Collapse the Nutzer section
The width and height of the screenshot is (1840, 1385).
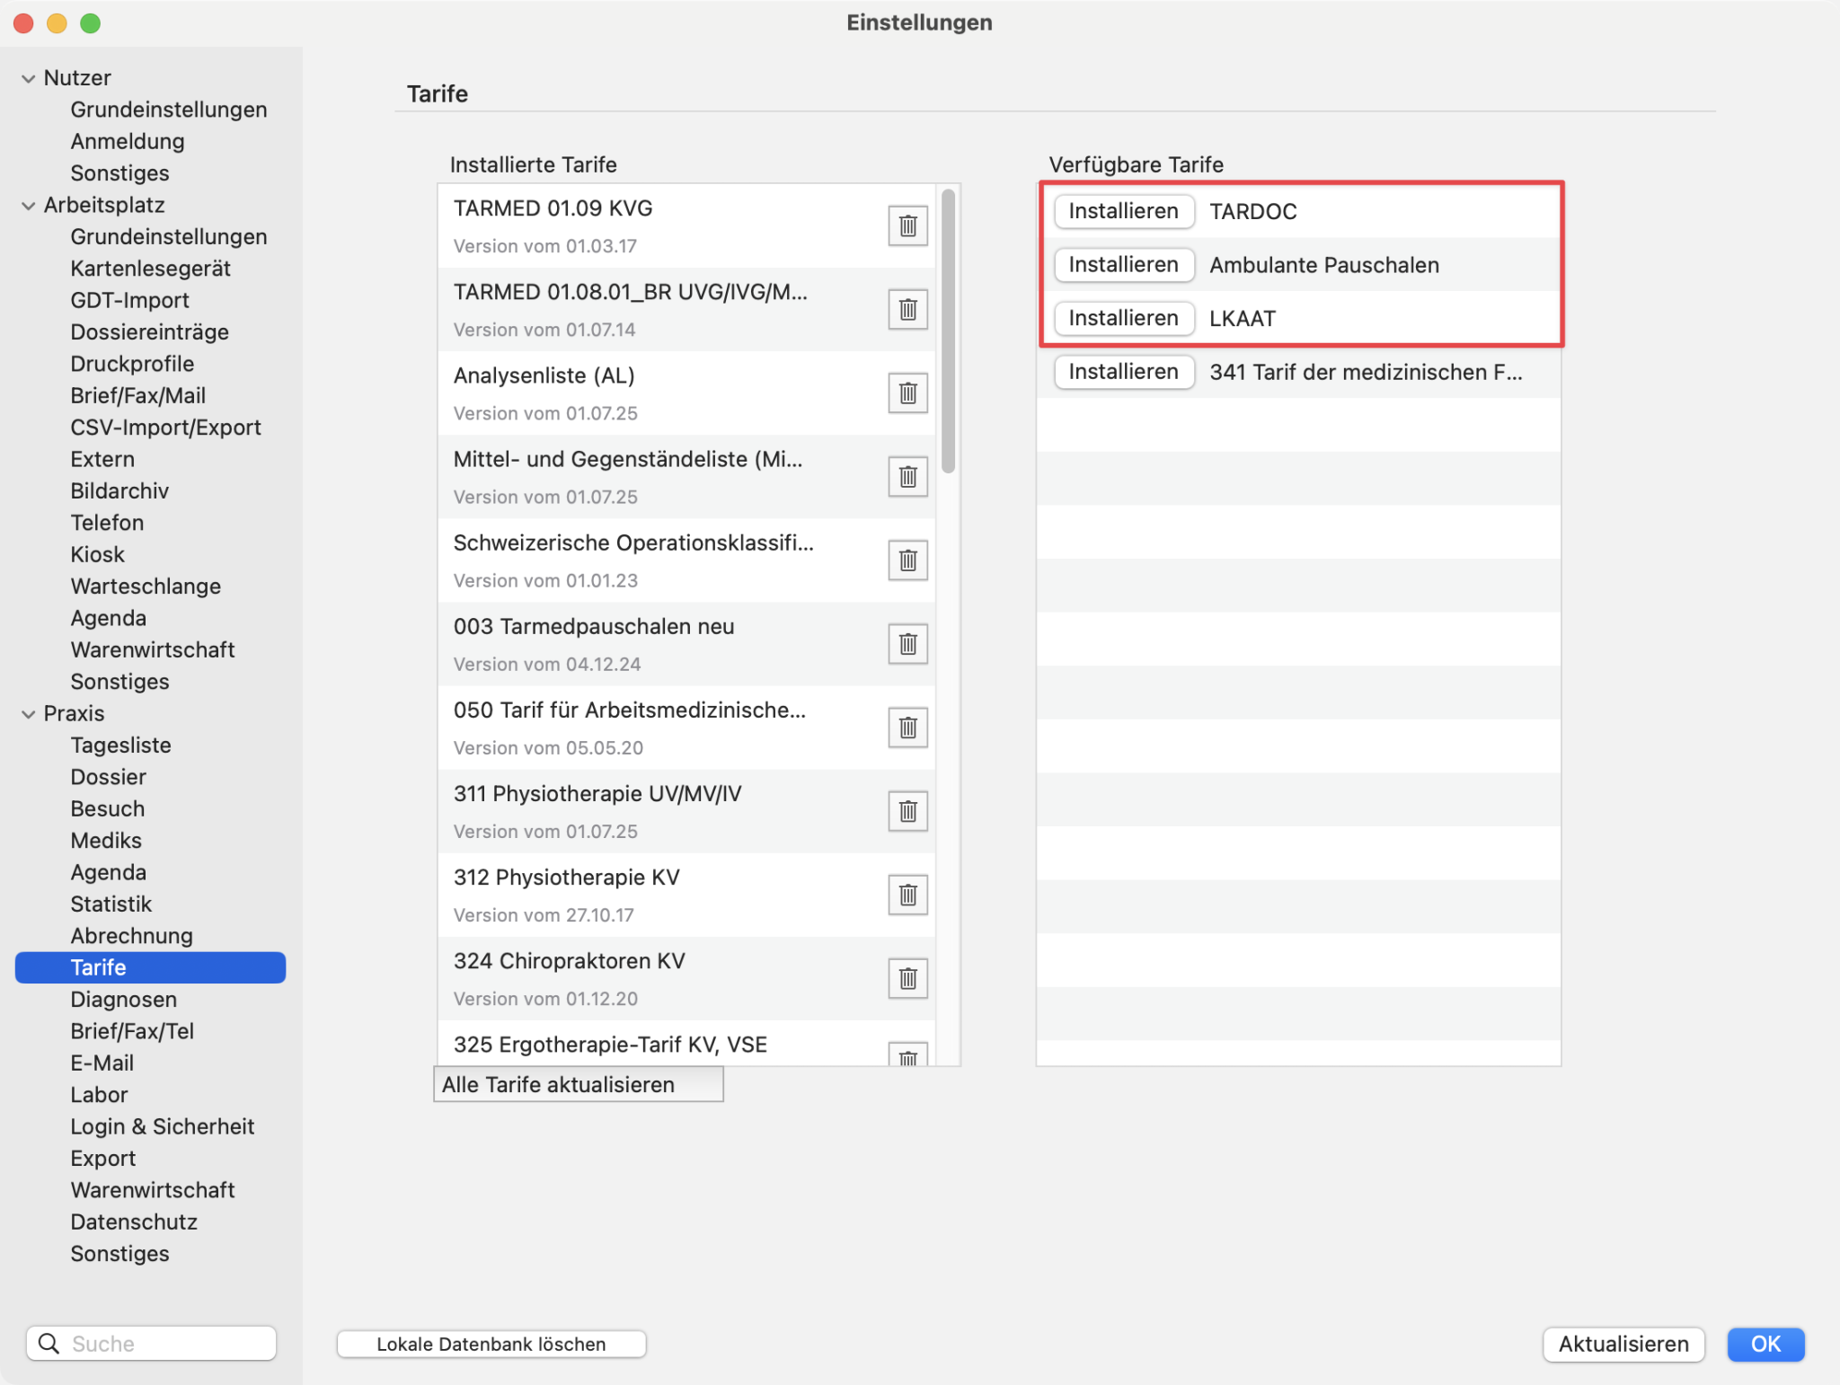coord(29,79)
